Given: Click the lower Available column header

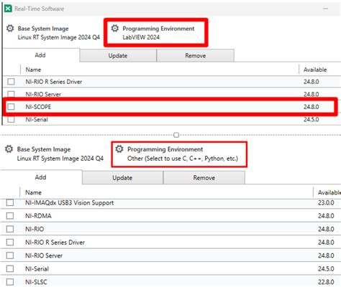Looking at the screenshot, I should coord(327,192).
